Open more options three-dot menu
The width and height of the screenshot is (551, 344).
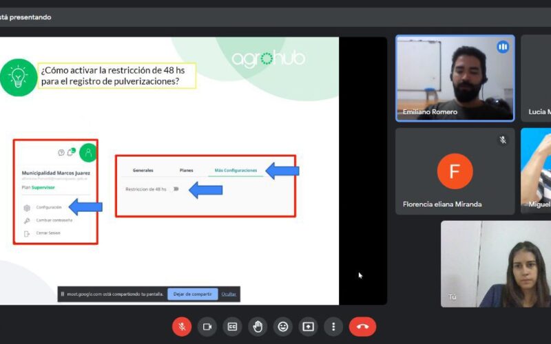pos(333,327)
